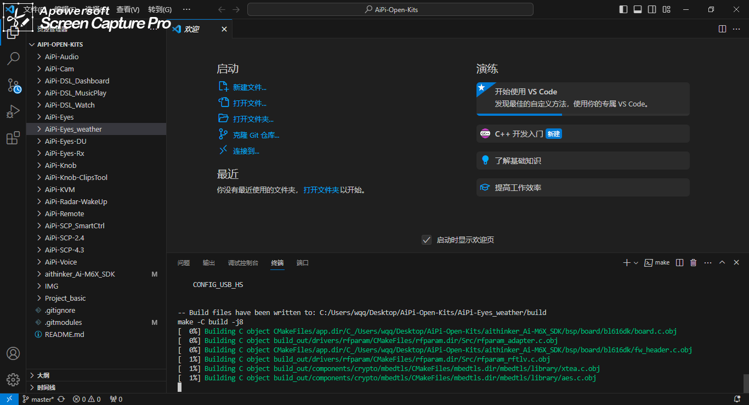
Task: Open 开始使用 VS Code walkthrough card
Action: pos(583,99)
